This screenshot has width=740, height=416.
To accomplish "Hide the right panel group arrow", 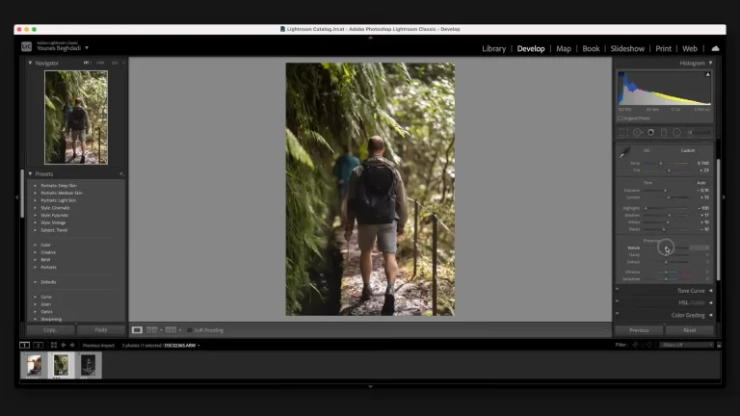I will click(724, 197).
